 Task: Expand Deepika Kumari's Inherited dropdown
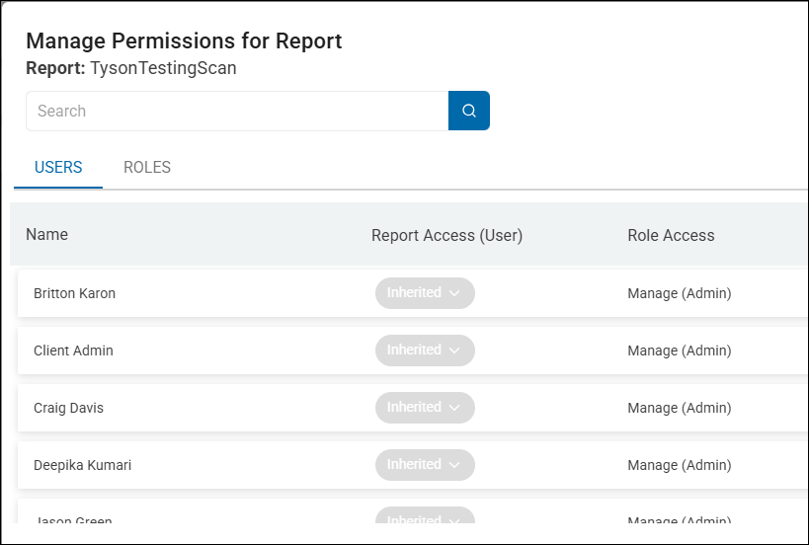coord(425,465)
